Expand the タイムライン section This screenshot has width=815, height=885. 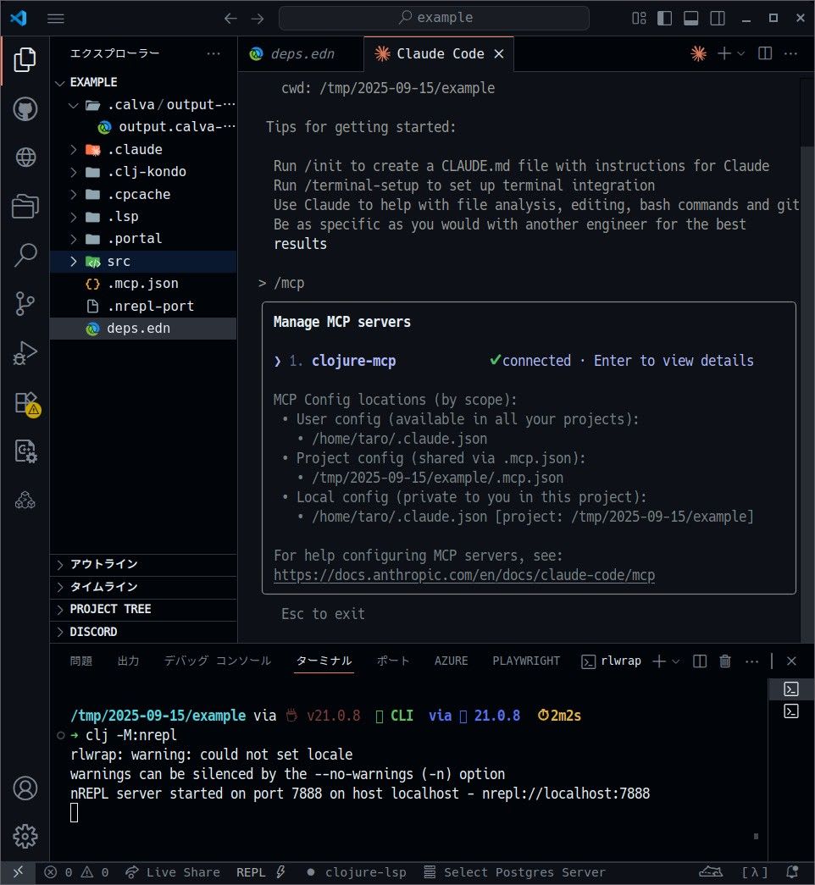pyautogui.click(x=143, y=587)
